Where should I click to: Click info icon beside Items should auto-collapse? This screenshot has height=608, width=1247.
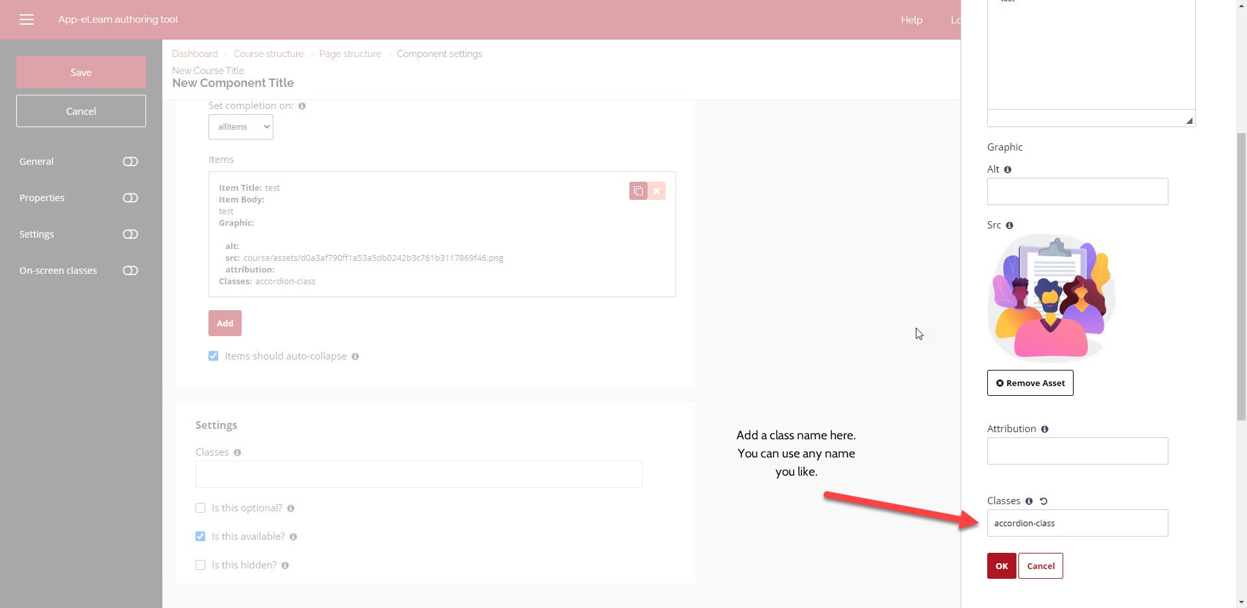[355, 356]
